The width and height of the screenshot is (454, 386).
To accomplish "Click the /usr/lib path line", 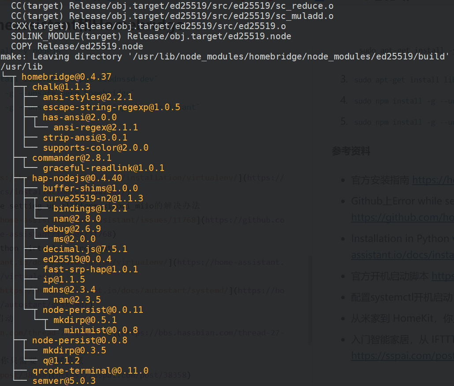I will (22, 67).
